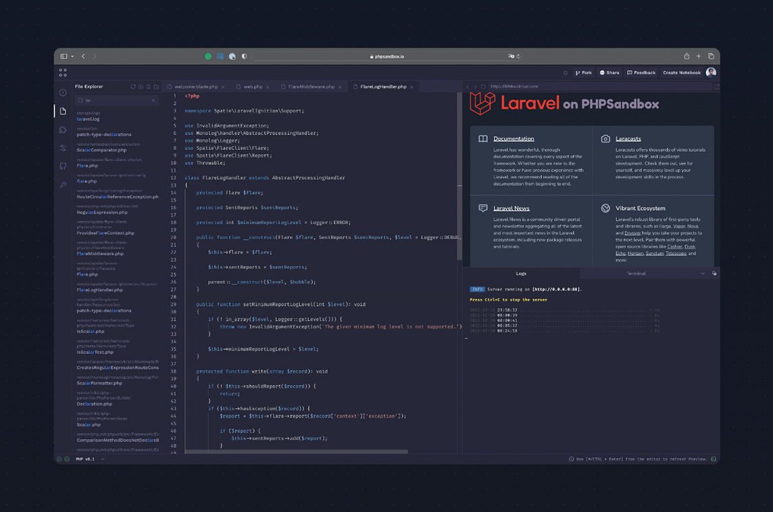Switch to the web.php tab
This screenshot has width=773, height=512.
coord(253,86)
